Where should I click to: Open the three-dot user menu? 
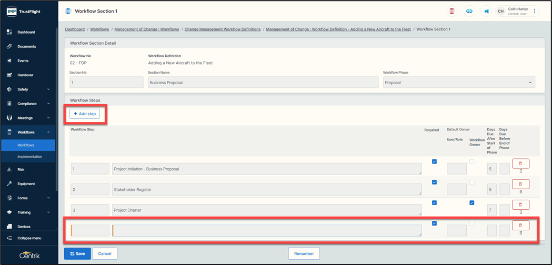click(535, 11)
